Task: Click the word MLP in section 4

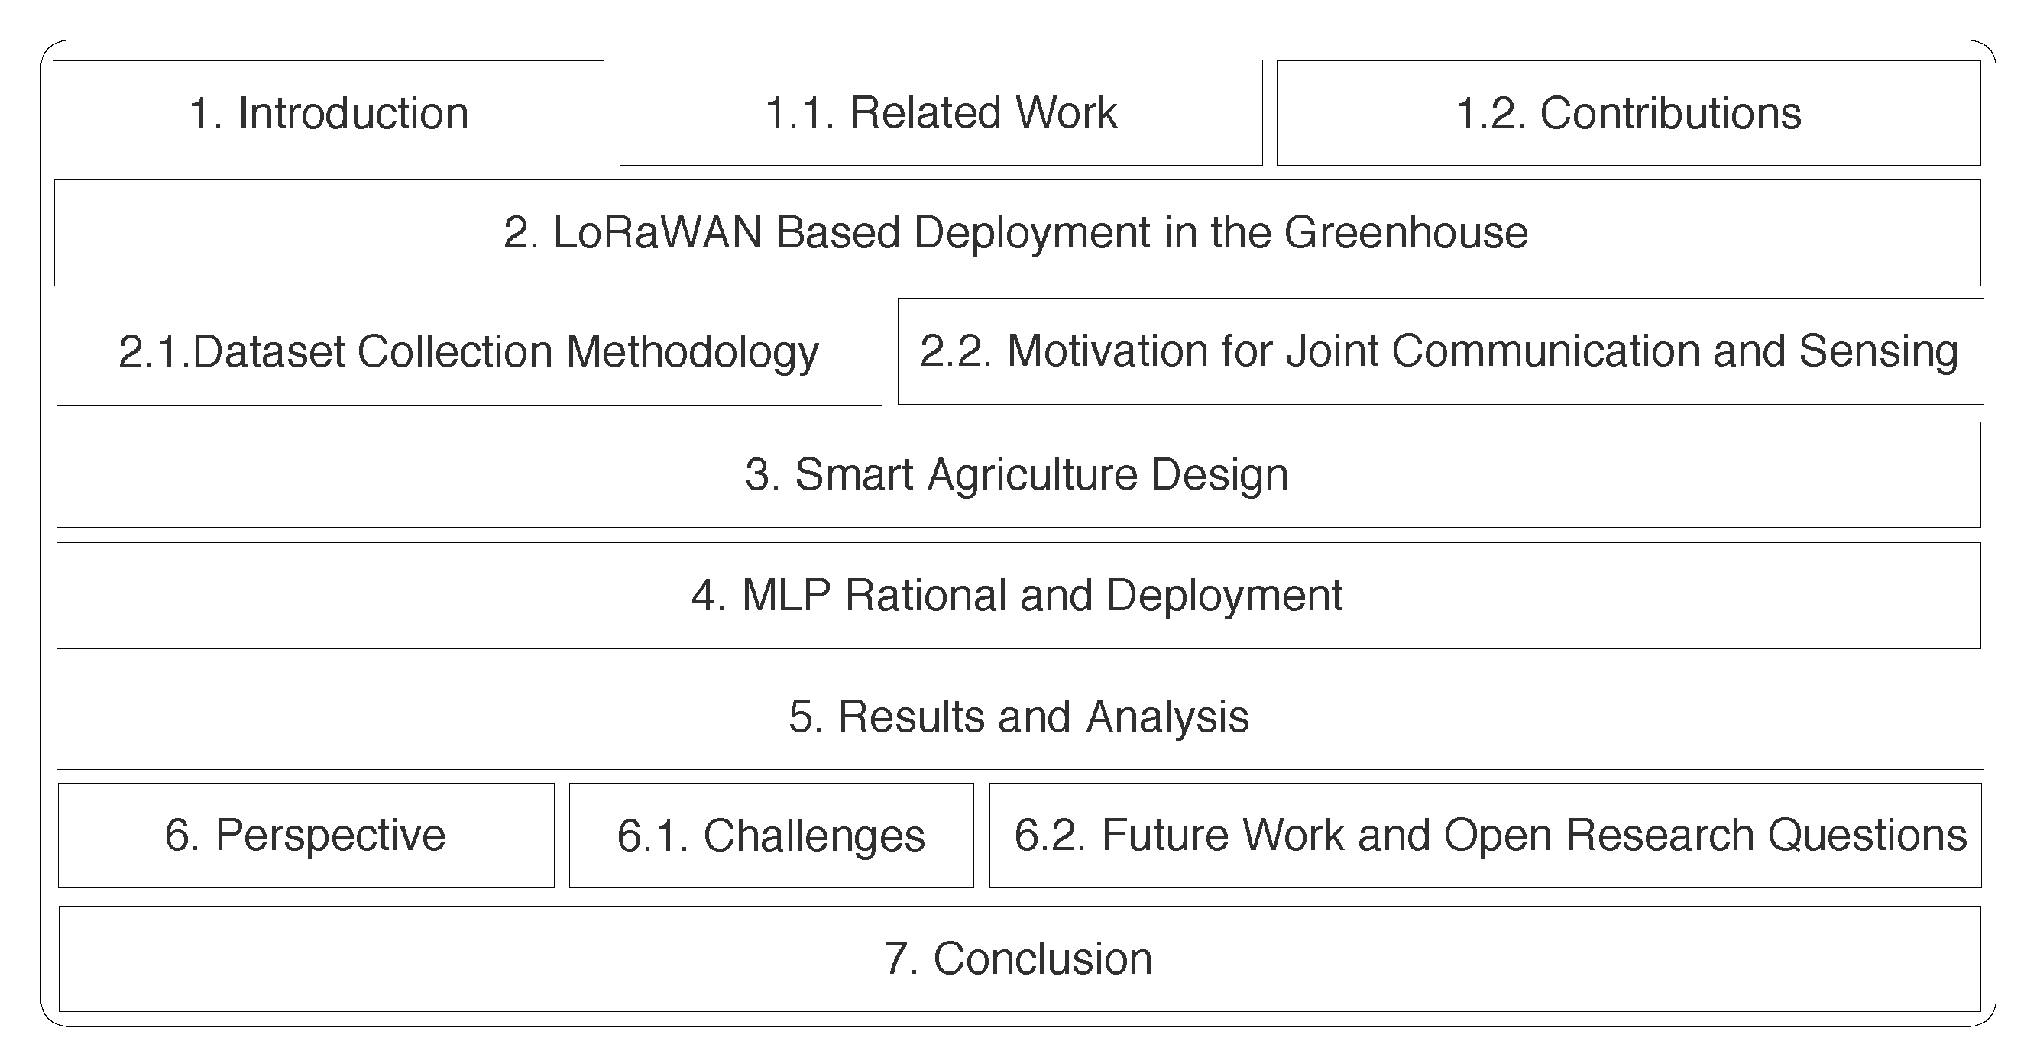Action: (x=785, y=595)
